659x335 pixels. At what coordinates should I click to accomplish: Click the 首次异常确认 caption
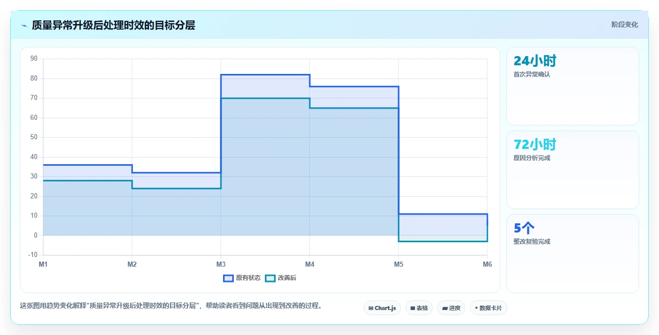532,74
